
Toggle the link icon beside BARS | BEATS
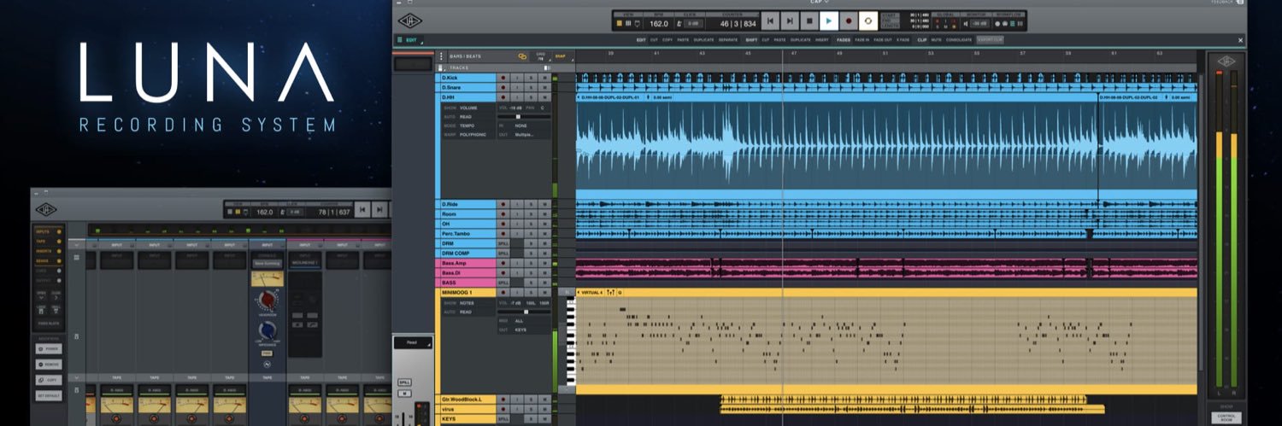tap(522, 56)
